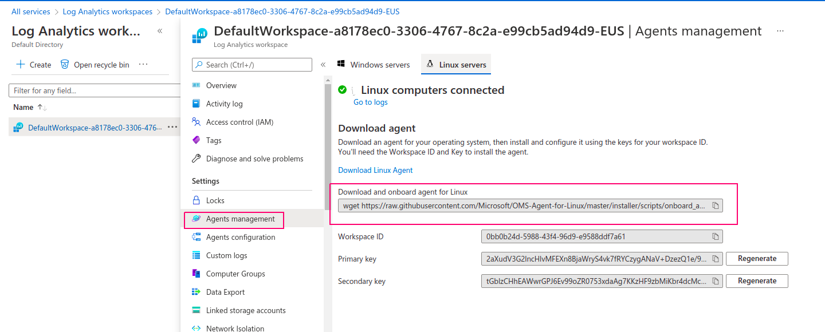Go to Log Analytics workspaces breadcrumb
Screen dimensions: 825x332
point(108,11)
